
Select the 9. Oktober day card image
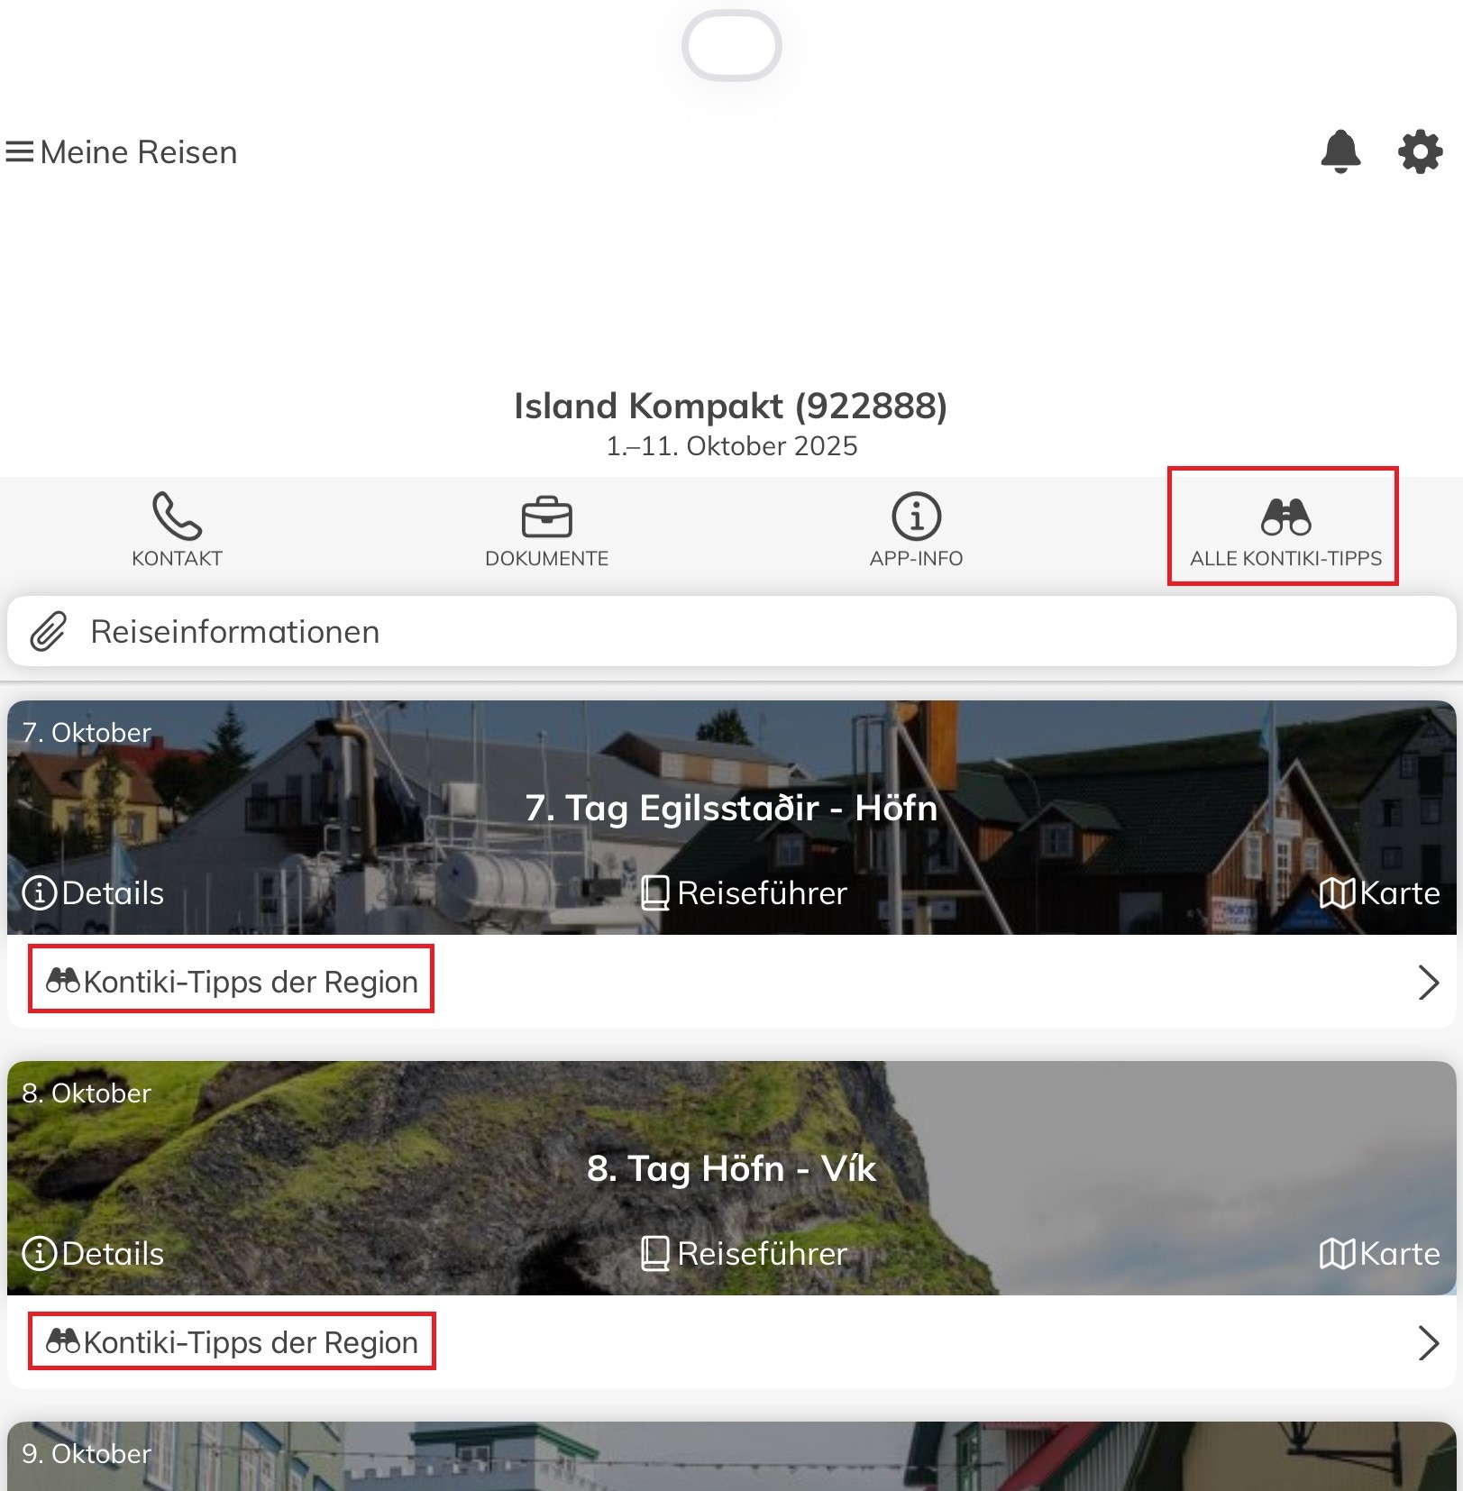click(x=731, y=1459)
